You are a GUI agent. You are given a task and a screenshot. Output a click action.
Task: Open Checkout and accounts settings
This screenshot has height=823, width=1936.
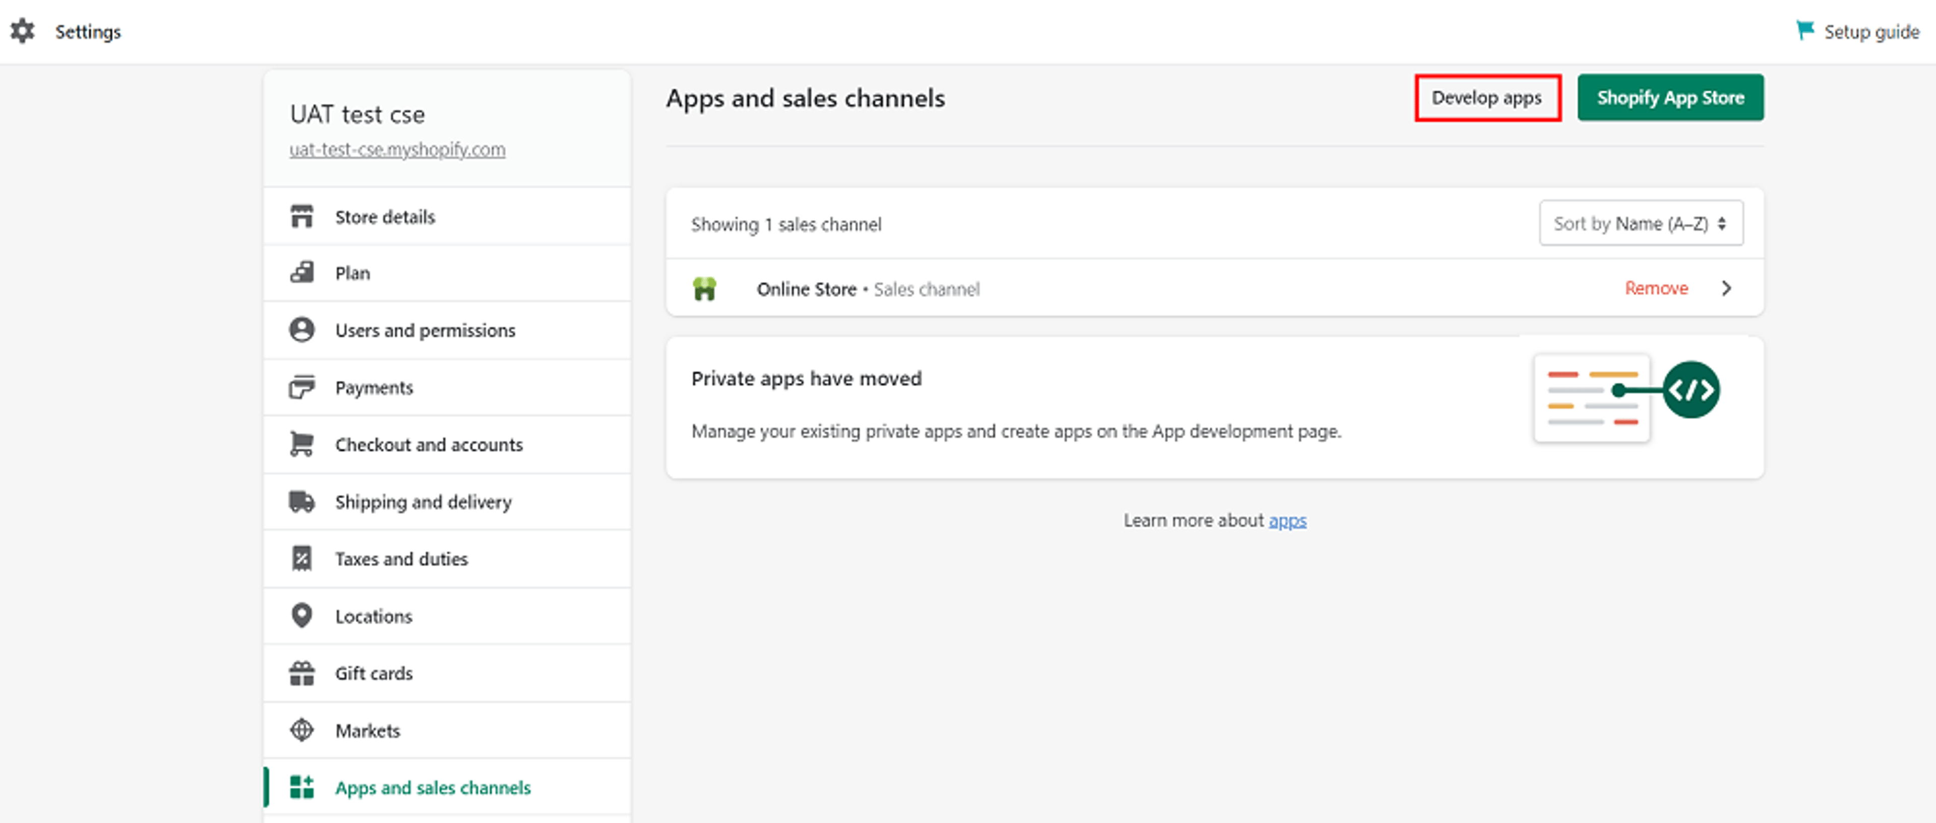(447, 444)
